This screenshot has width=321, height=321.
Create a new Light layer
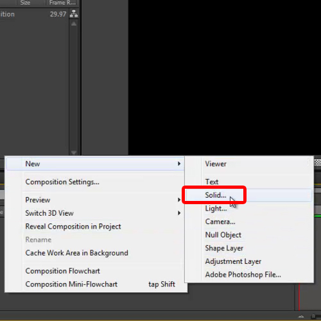click(249, 209)
